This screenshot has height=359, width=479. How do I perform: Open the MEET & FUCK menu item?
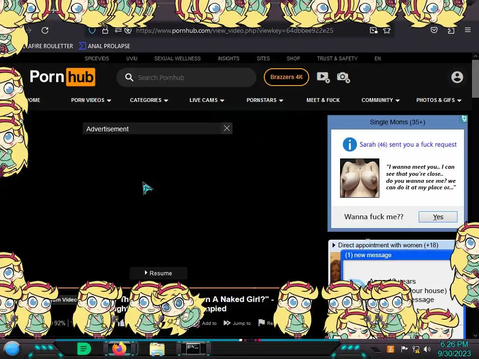[323, 100]
